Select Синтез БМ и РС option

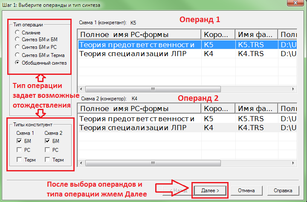click(17, 48)
